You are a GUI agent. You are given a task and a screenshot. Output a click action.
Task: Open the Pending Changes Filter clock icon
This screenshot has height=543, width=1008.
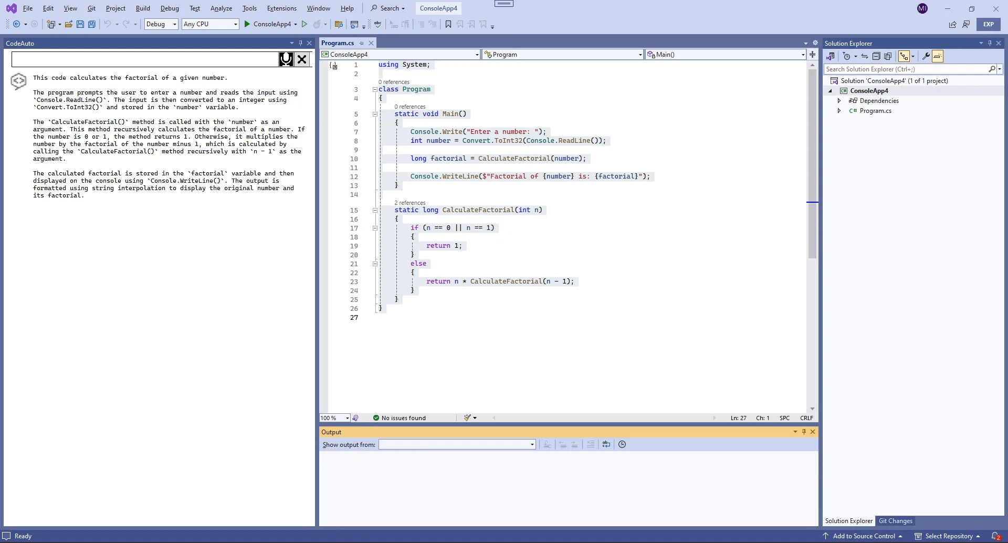click(846, 56)
